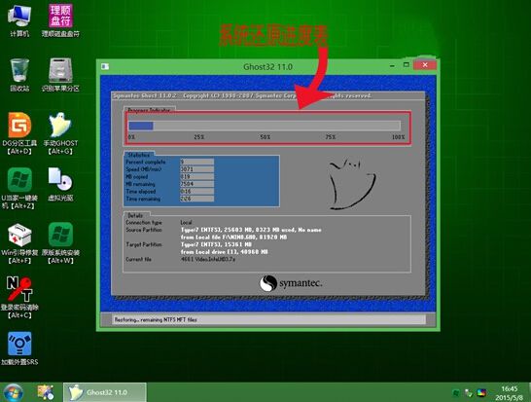The width and height of the screenshot is (531, 402).
Task: Click the Time elapsed value field
Action: 196,192
